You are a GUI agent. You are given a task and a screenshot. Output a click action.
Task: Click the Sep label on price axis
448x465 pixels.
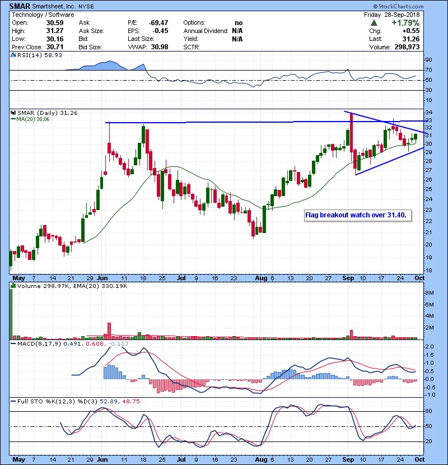(348, 278)
